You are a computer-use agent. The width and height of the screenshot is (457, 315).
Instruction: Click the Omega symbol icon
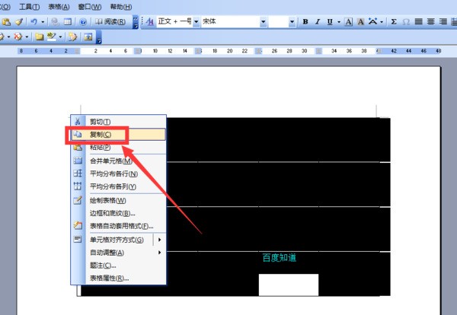pos(406,22)
